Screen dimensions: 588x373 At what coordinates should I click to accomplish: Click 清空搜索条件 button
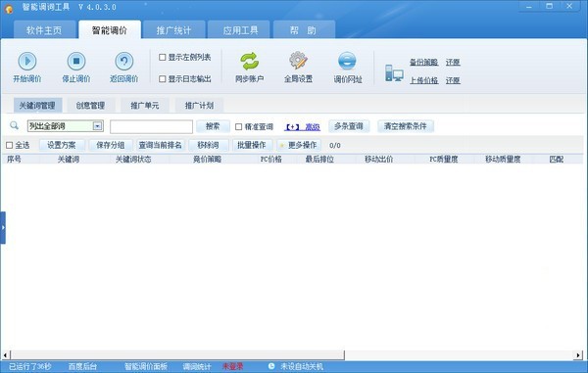[x=406, y=126]
